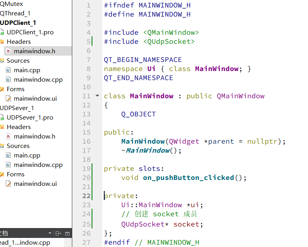
Task: Select Forms folder under UDPClient_1
Action: tap(15, 89)
